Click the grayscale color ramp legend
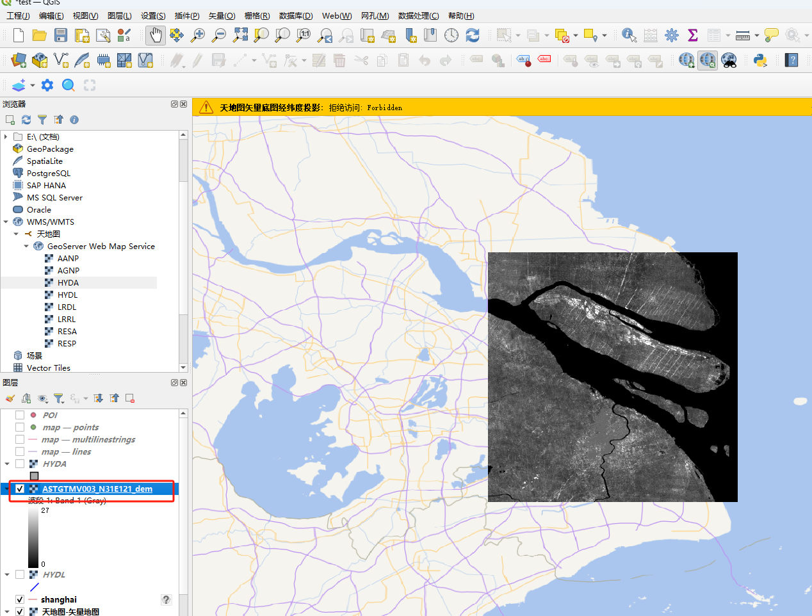The width and height of the screenshot is (812, 616). [33, 538]
